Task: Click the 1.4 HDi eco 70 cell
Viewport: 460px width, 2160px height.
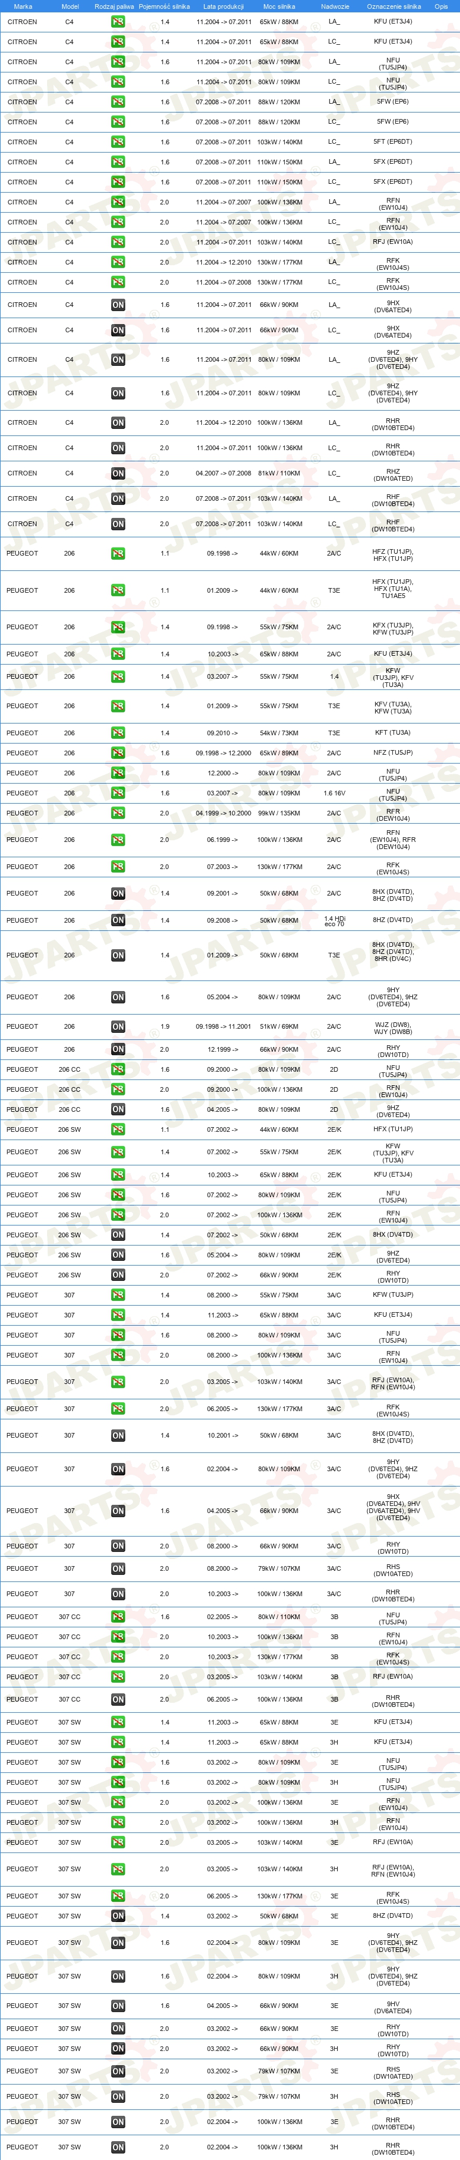Action: [334, 921]
